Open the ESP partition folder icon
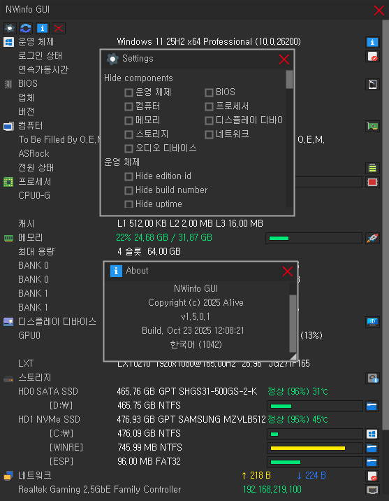Viewport: 389px width, 501px height. (372, 462)
